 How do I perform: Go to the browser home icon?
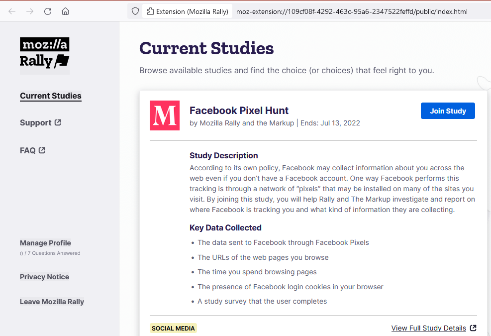66,11
